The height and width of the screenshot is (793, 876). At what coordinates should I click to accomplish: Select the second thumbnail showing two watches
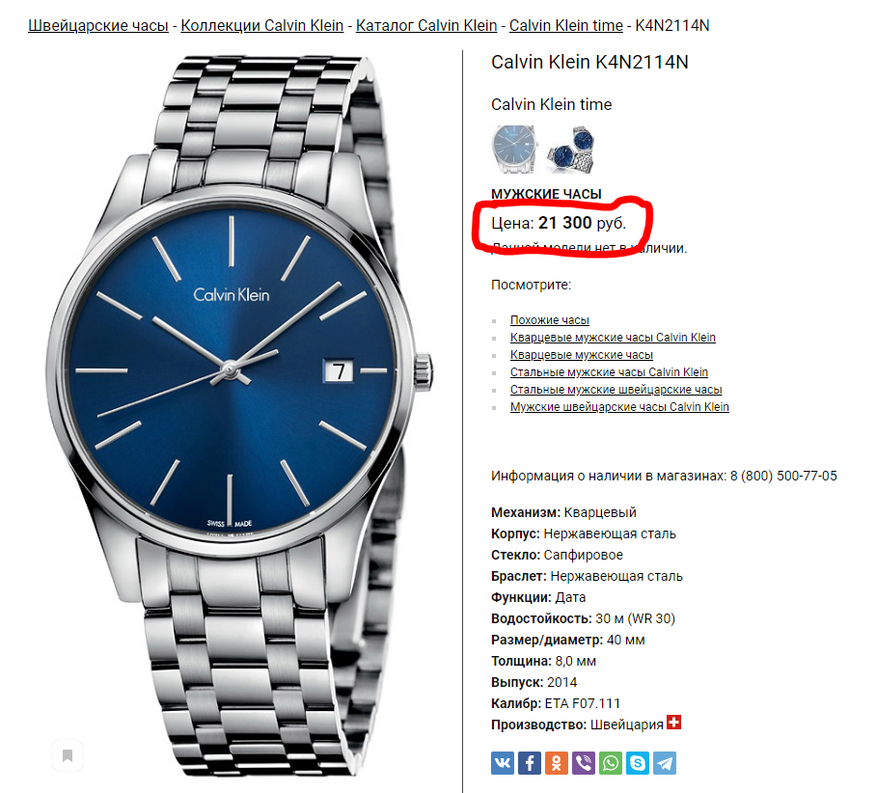[571, 150]
